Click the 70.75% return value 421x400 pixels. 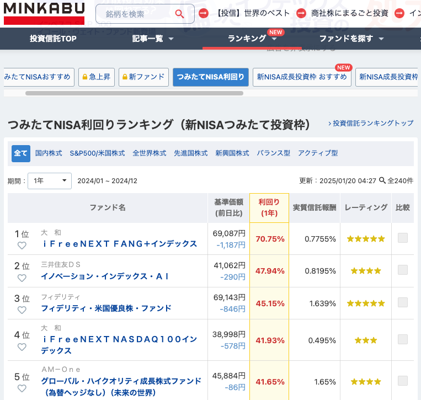[270, 239]
